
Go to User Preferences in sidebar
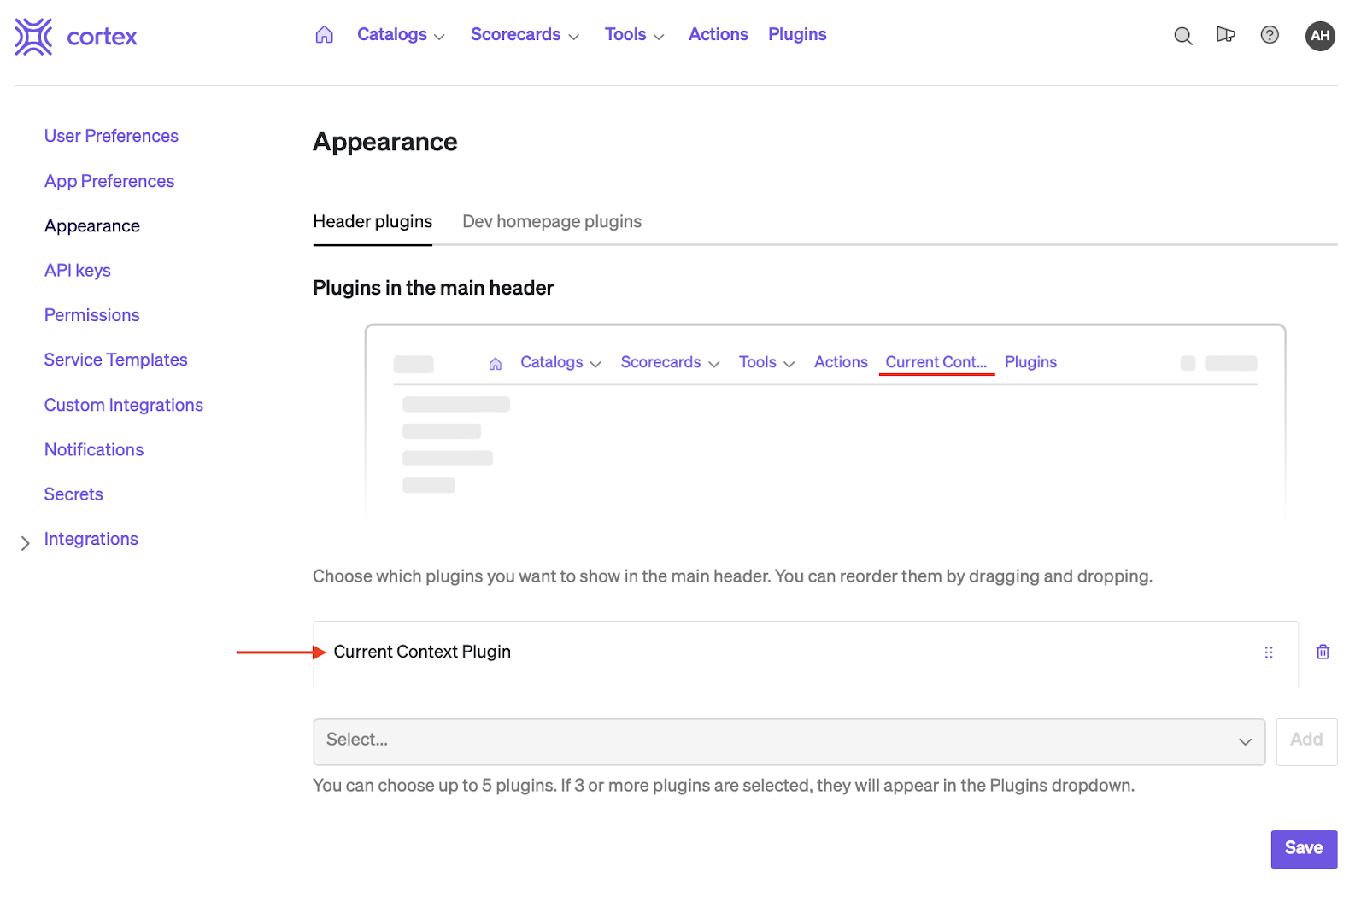tap(111, 137)
